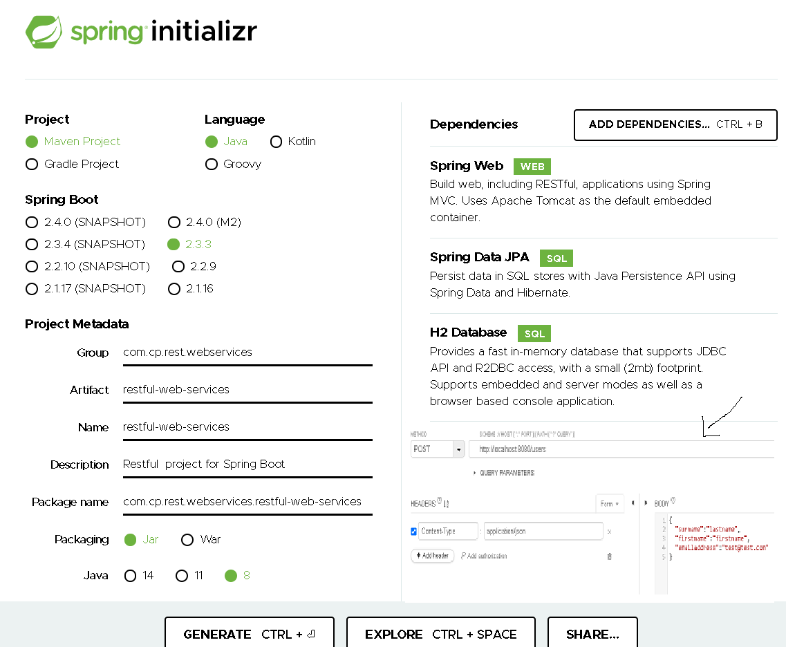Open the help tooltip icon next to HEADERS
This screenshot has height=647, width=786.
440,498
